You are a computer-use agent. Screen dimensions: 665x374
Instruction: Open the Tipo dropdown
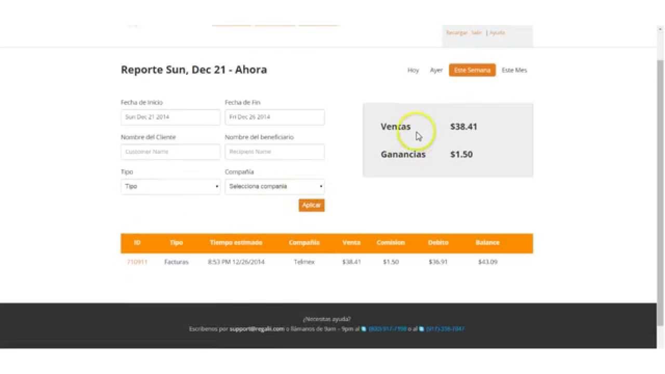pos(170,186)
